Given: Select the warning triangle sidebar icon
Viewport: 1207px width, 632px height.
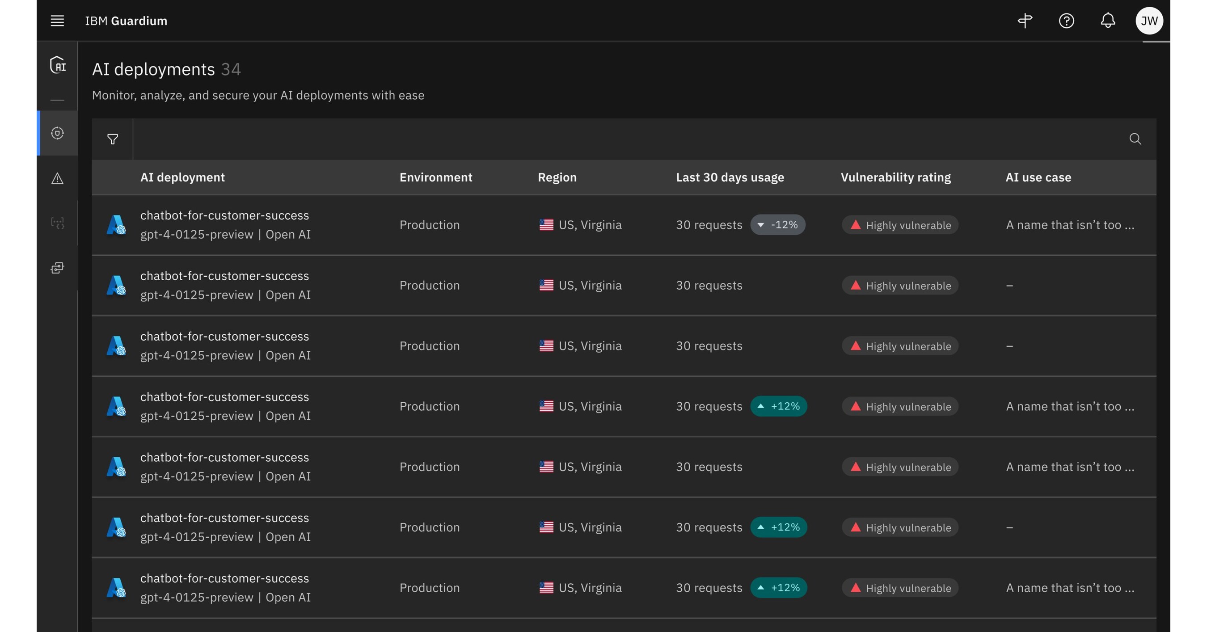Looking at the screenshot, I should click(x=57, y=178).
